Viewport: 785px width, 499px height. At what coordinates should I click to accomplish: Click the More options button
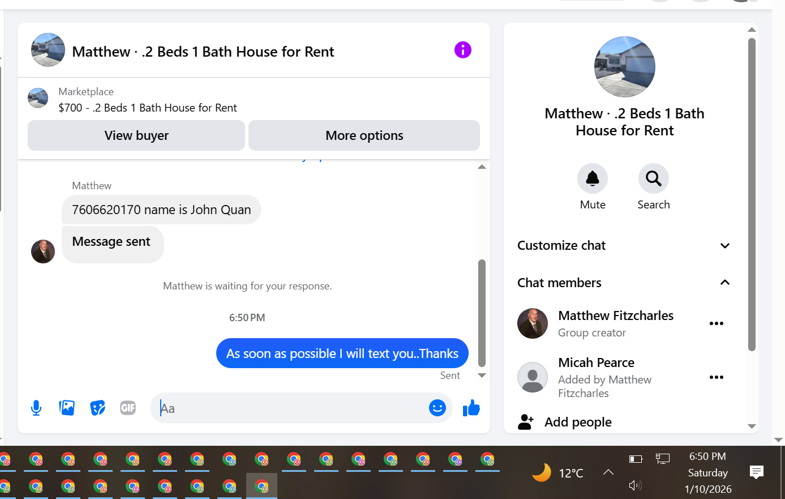click(x=364, y=135)
